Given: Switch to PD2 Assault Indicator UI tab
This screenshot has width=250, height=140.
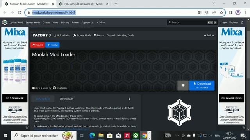Looking at the screenshot, I should tap(83, 4).
